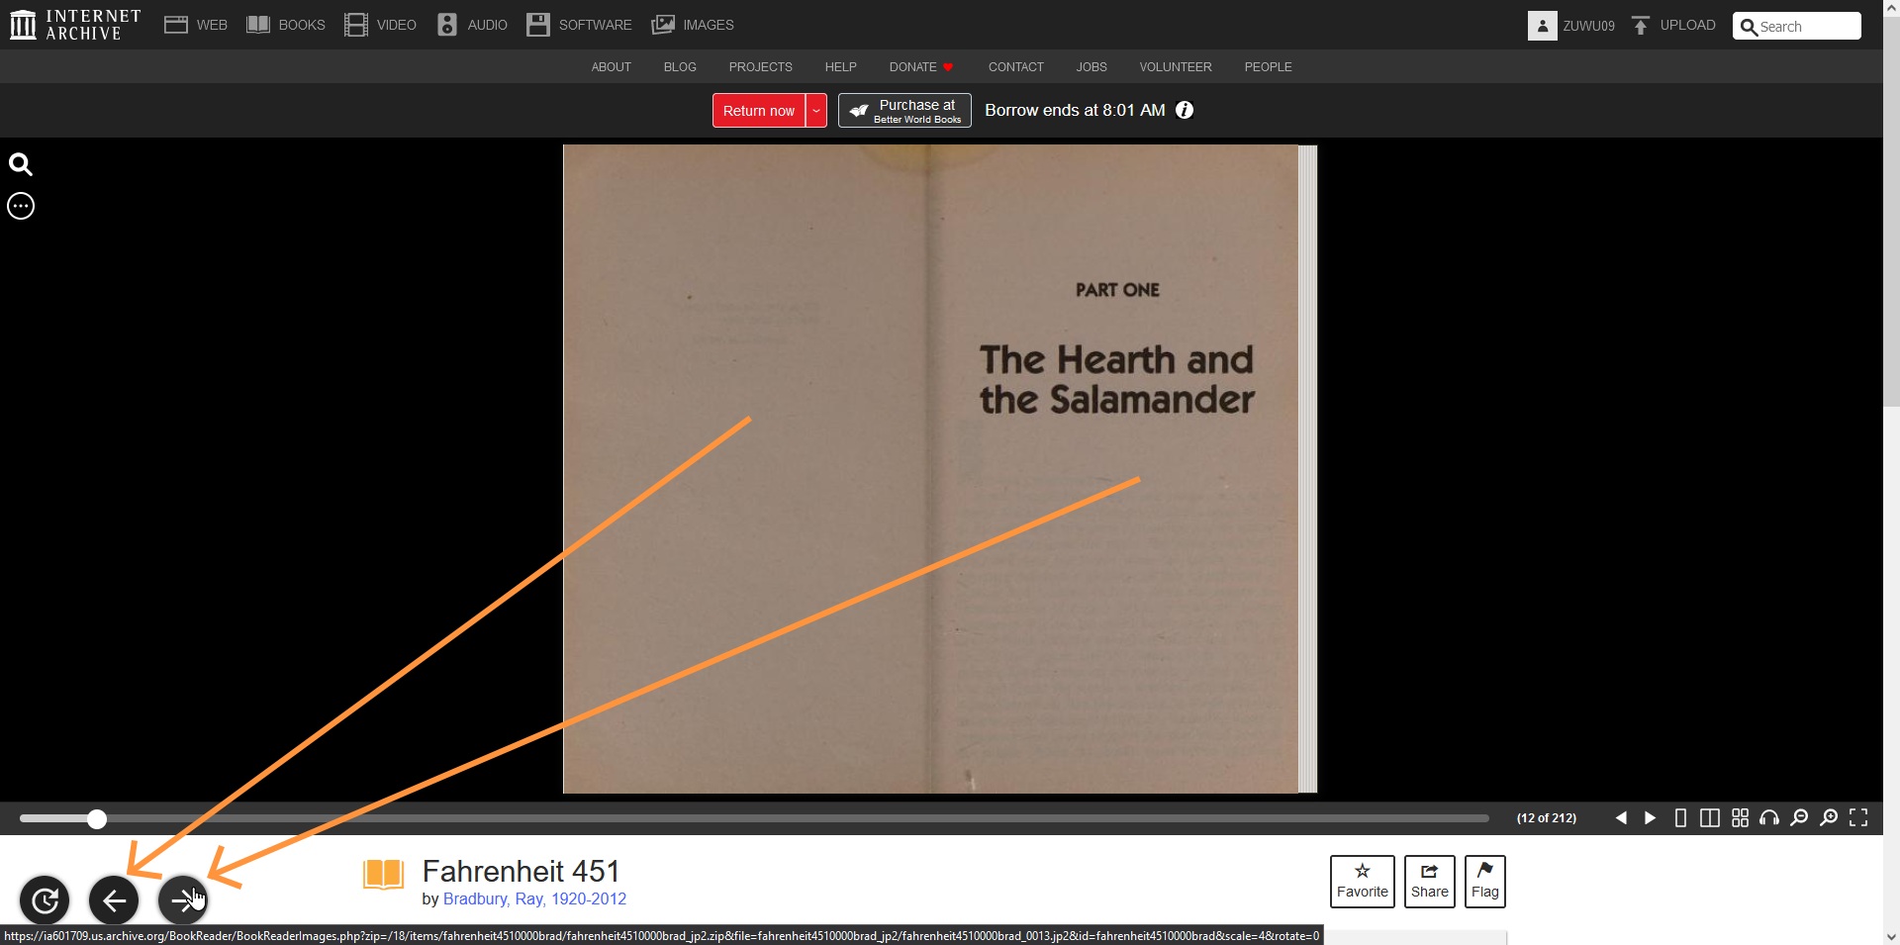Open the HELP link
1900x945 pixels.
pyautogui.click(x=841, y=67)
